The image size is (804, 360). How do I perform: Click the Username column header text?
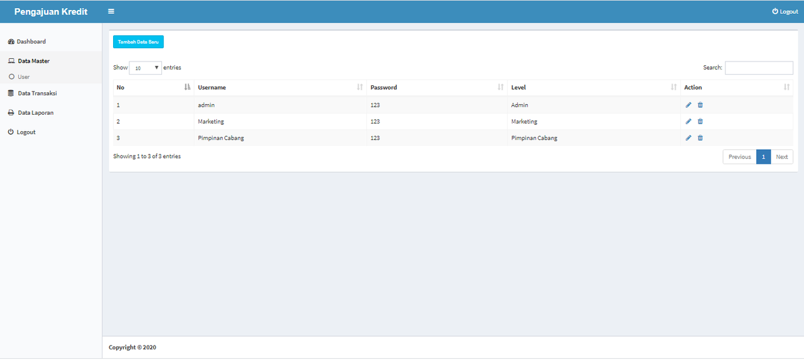(212, 87)
